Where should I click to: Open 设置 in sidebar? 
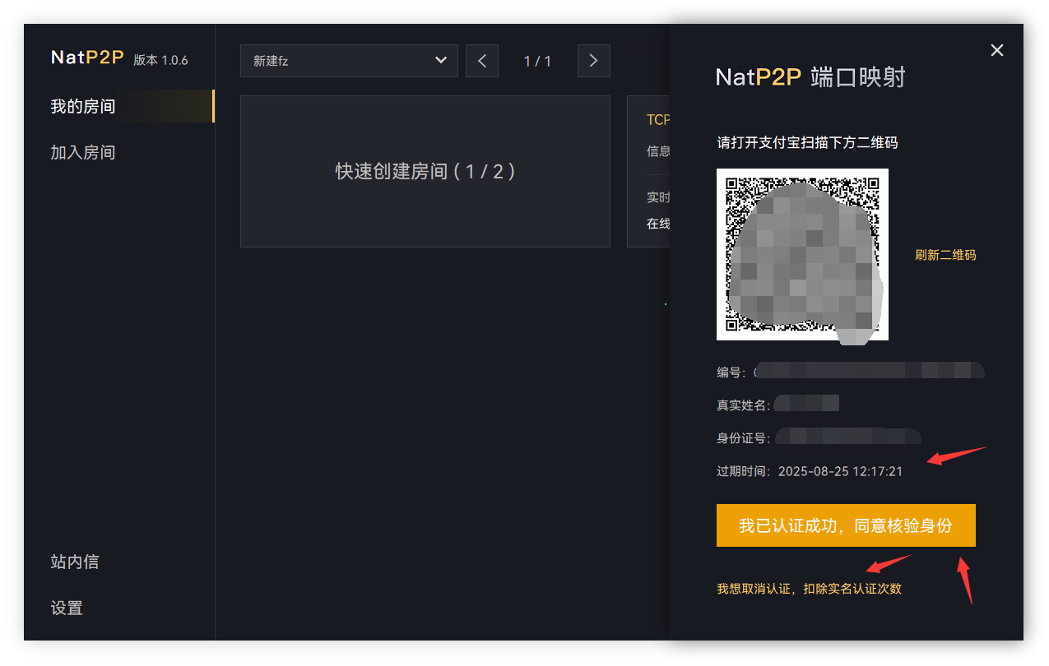[67, 608]
